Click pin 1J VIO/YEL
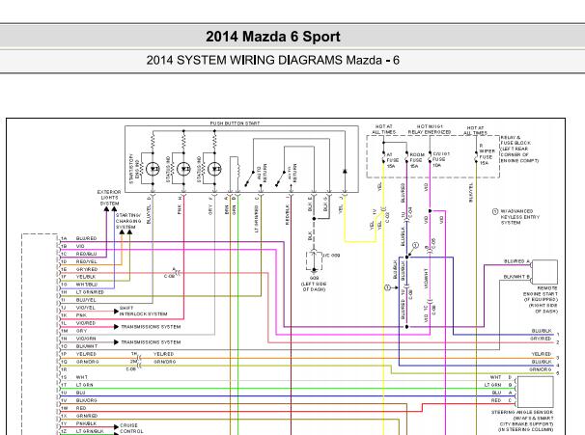 coord(78,308)
